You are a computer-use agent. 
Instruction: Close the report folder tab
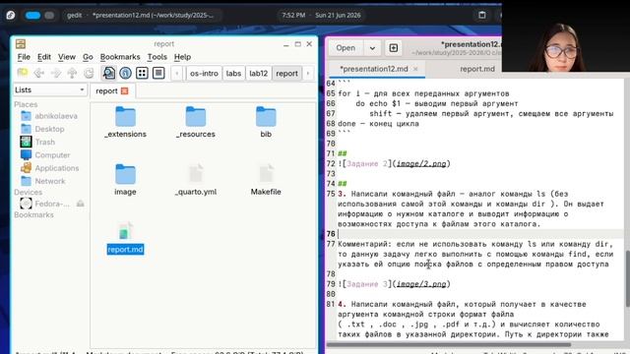(x=125, y=91)
